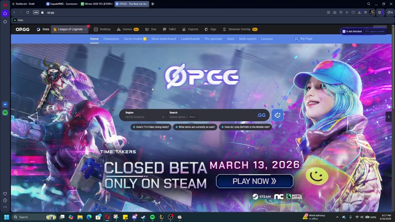The height and width of the screenshot is (222, 395).
Task: Open Spotify in the Opera sidebar
Action: click(5, 113)
